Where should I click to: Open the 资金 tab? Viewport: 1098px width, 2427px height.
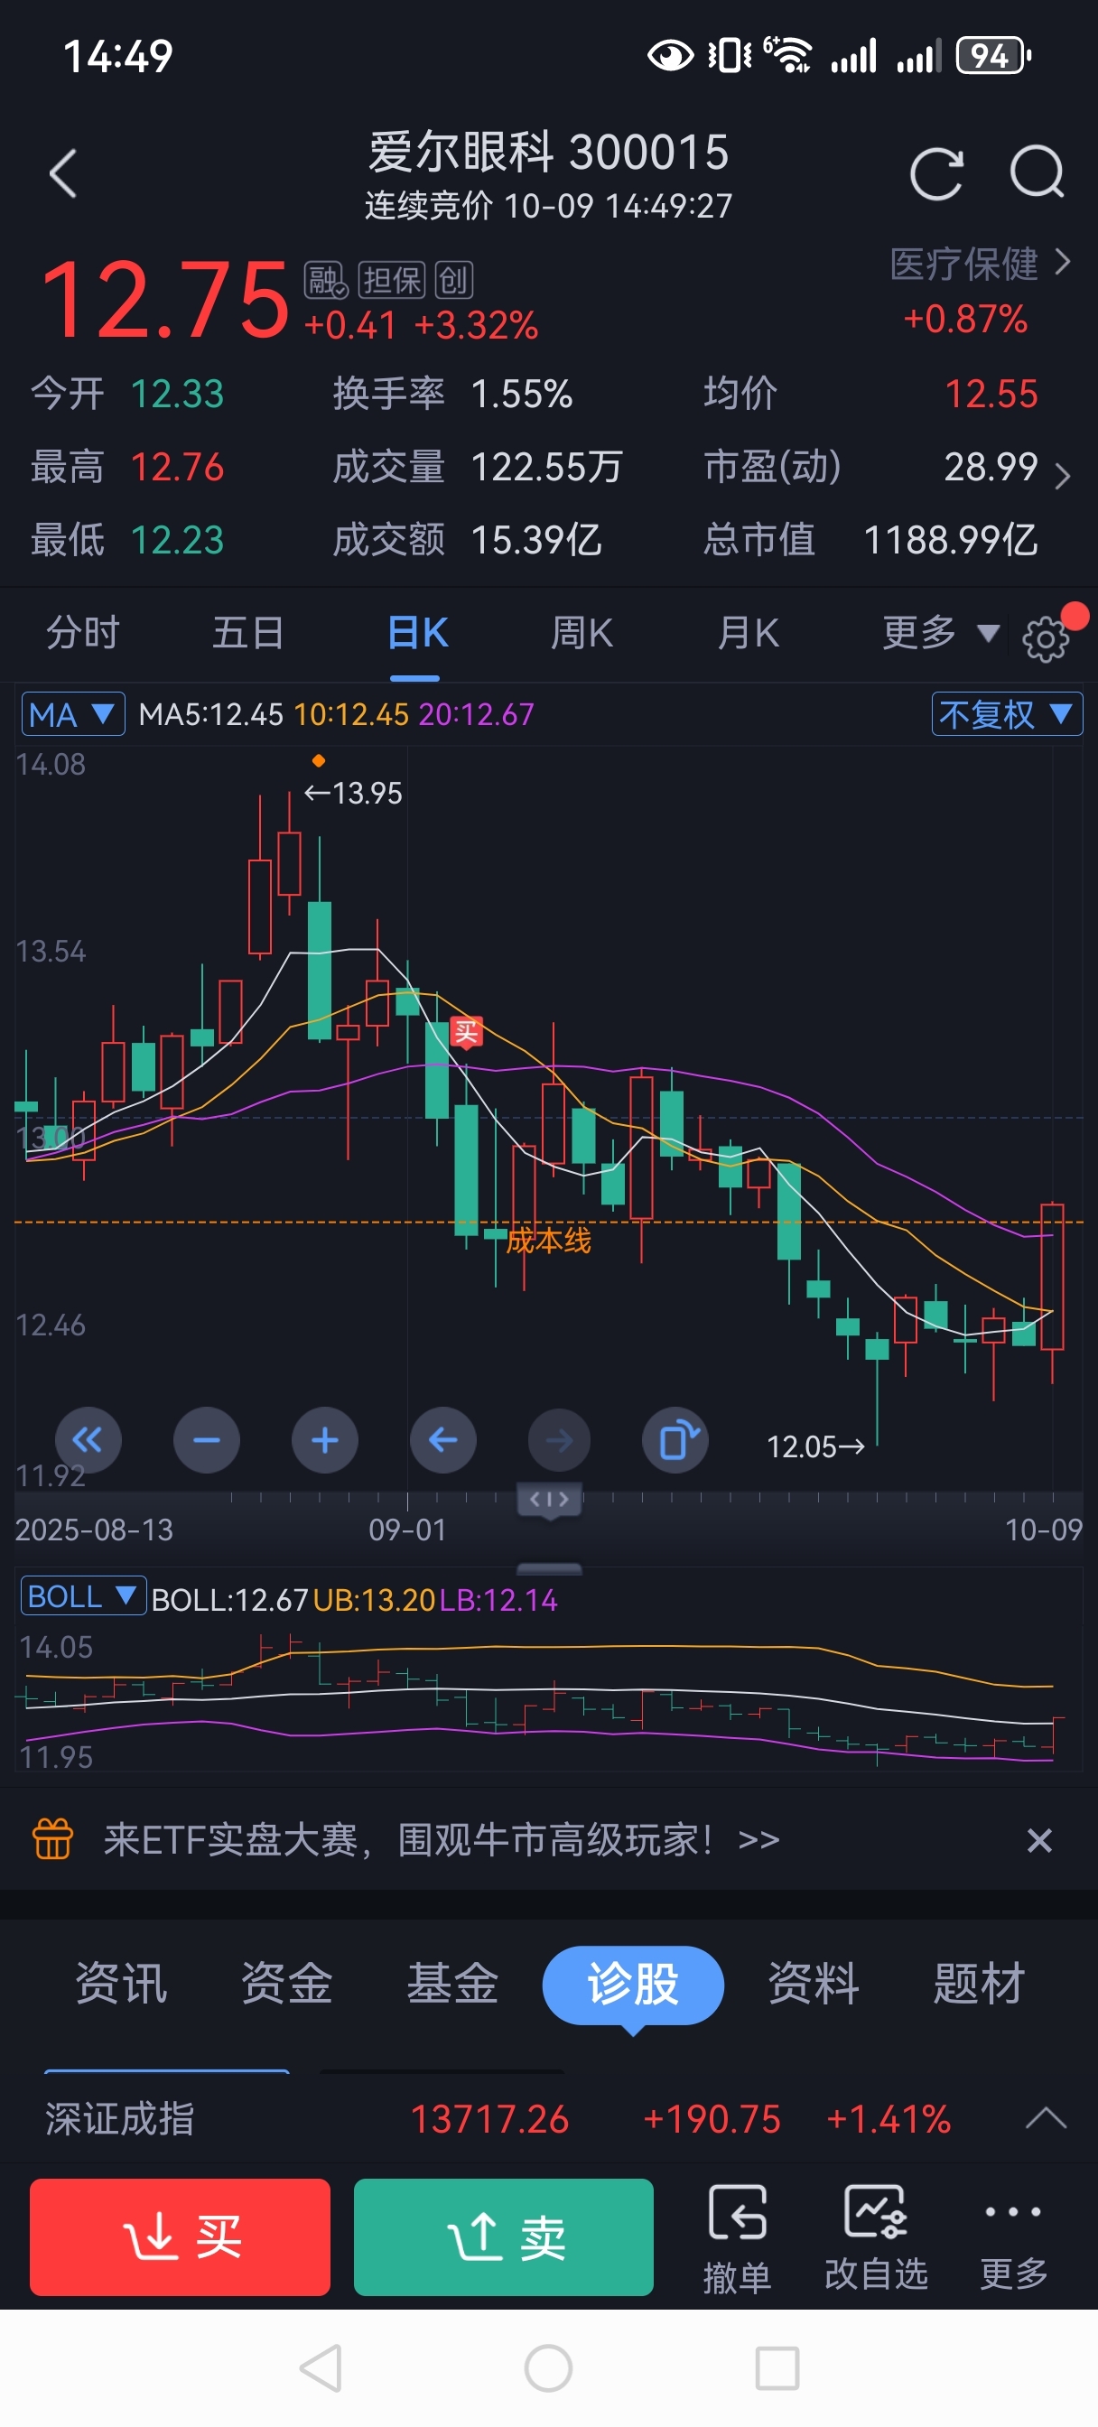[x=286, y=1984]
